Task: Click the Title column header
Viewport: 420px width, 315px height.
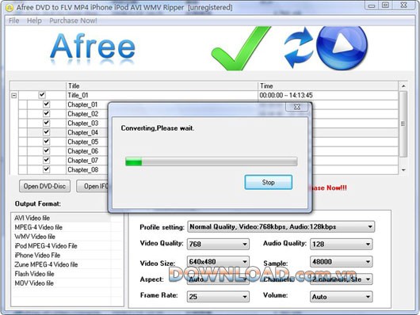Action: tap(162, 86)
